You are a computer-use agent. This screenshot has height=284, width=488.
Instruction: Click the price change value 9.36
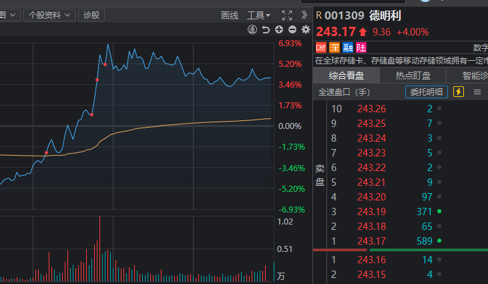pyautogui.click(x=382, y=32)
